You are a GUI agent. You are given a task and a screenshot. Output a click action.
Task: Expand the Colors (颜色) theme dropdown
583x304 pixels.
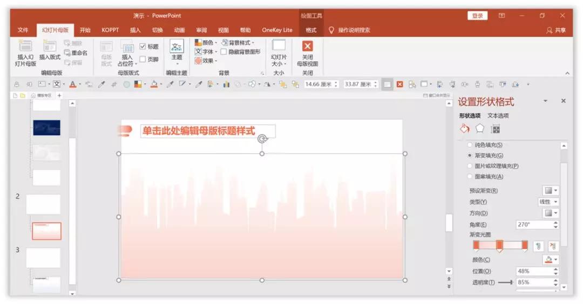tap(206, 43)
